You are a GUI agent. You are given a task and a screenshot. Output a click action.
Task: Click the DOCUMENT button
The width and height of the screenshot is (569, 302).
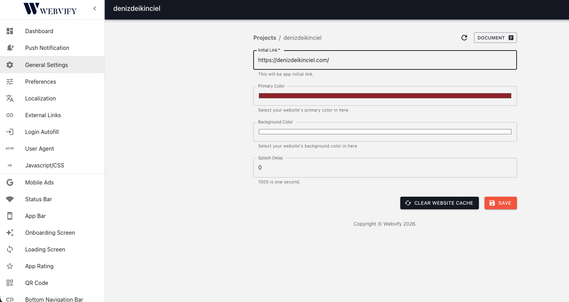coord(495,38)
